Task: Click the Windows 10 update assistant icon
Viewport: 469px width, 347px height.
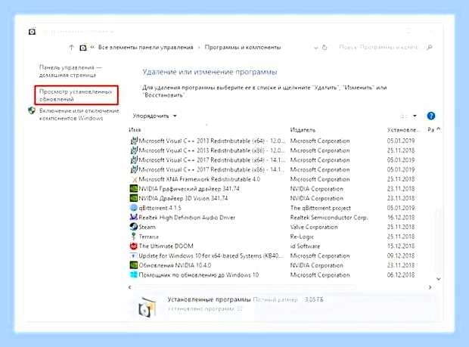Action: [134, 274]
